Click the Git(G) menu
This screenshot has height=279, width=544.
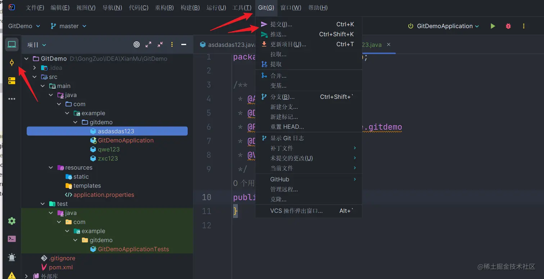[266, 8]
